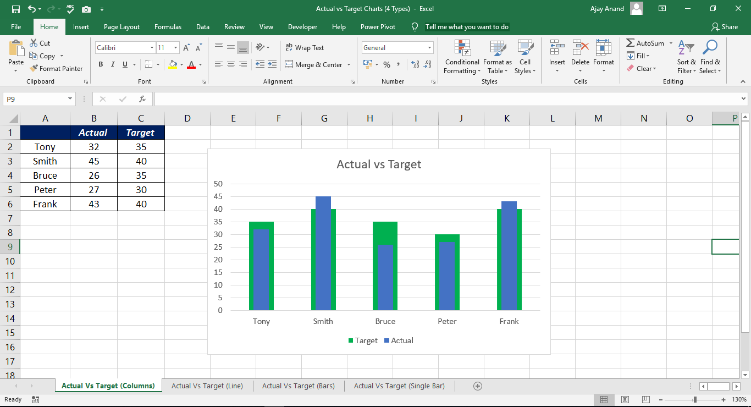Viewport: 751px width, 407px height.
Task: Switch to the Formulas ribbon tab
Action: 168,26
